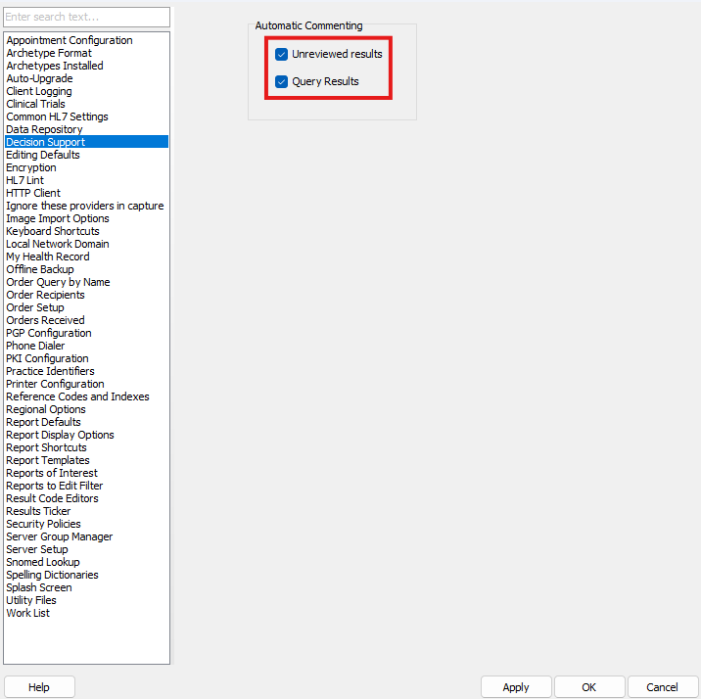Choose Spelling Dictionaries in the list
The image size is (701, 699).
pyautogui.click(x=52, y=575)
